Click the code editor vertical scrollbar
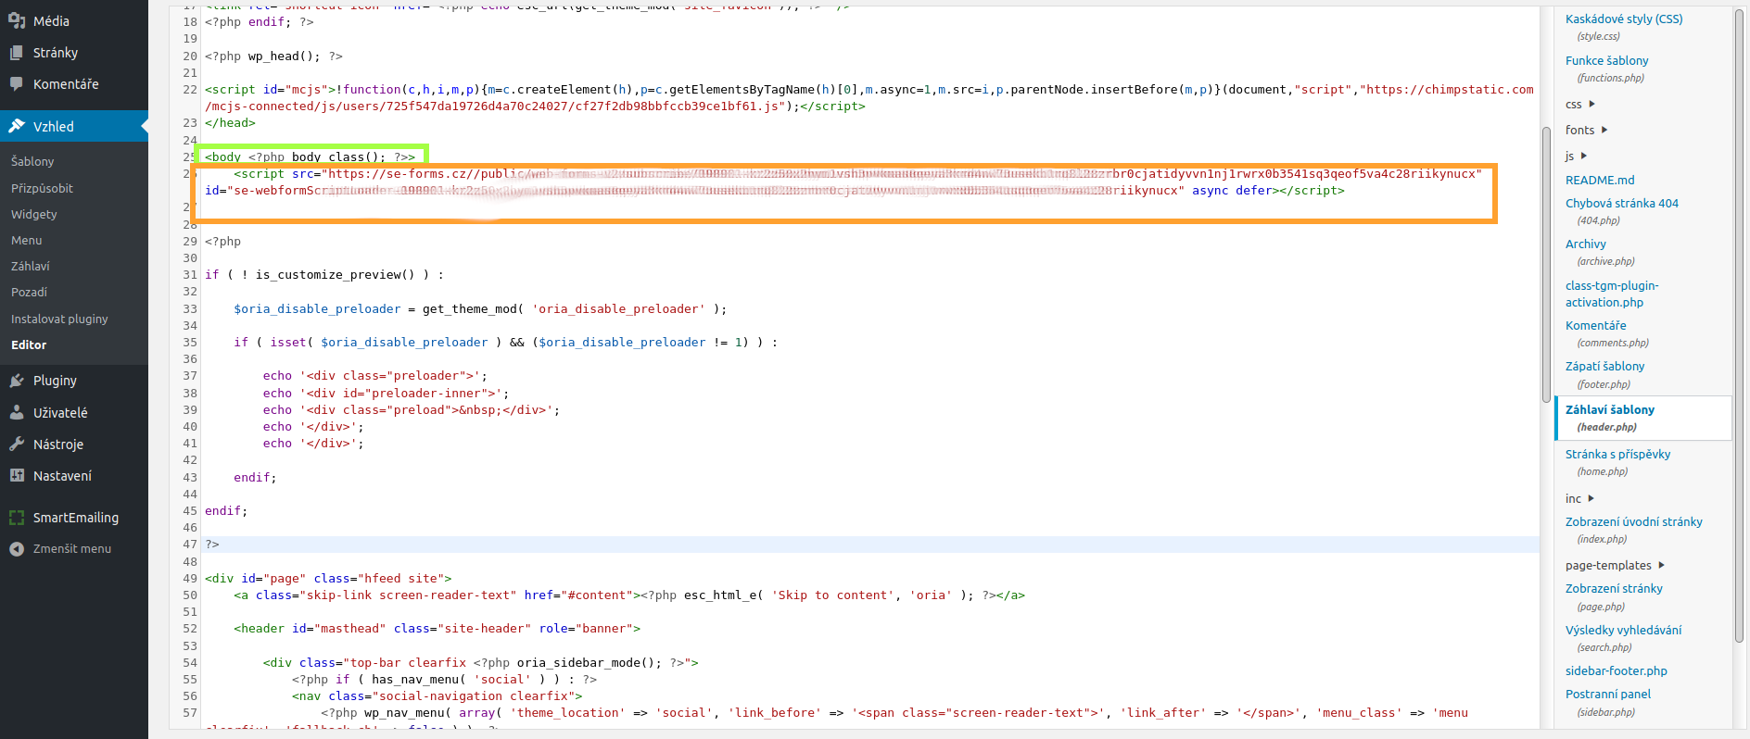The height and width of the screenshot is (739, 1750). tap(1546, 264)
